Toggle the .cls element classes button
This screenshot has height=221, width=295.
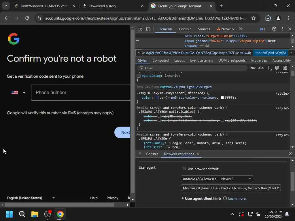click(x=261, y=68)
